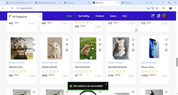This screenshot has height=95, width=178.
Task: Add PEEP & BLOOM to wishlist
Action: click(100, 40)
